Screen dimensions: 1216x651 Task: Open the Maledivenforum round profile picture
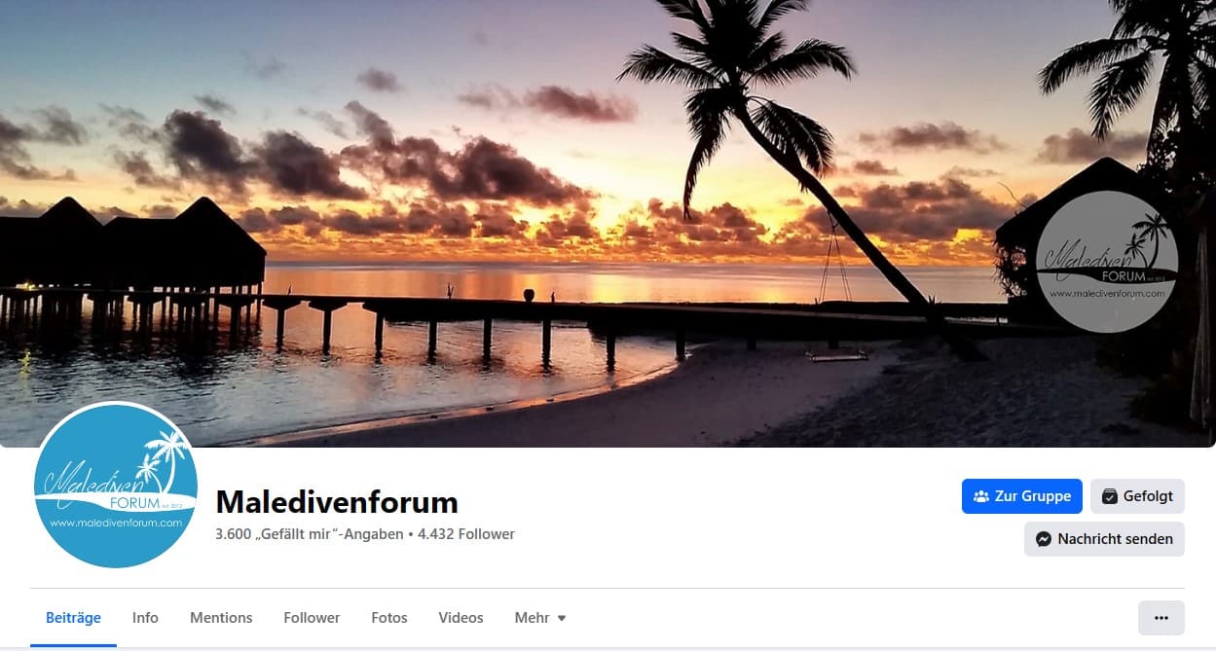tap(116, 485)
